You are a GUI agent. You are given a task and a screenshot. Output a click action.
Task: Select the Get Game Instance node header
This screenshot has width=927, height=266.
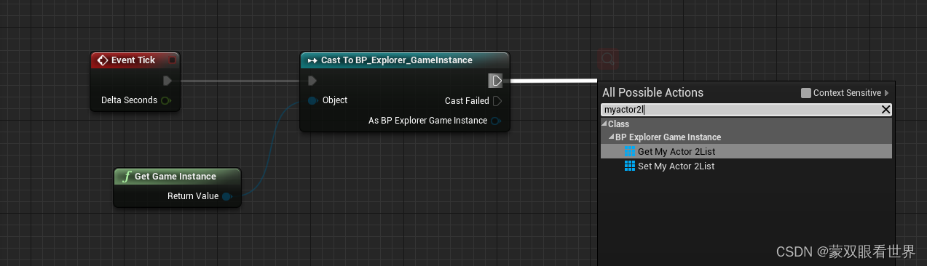pos(177,177)
